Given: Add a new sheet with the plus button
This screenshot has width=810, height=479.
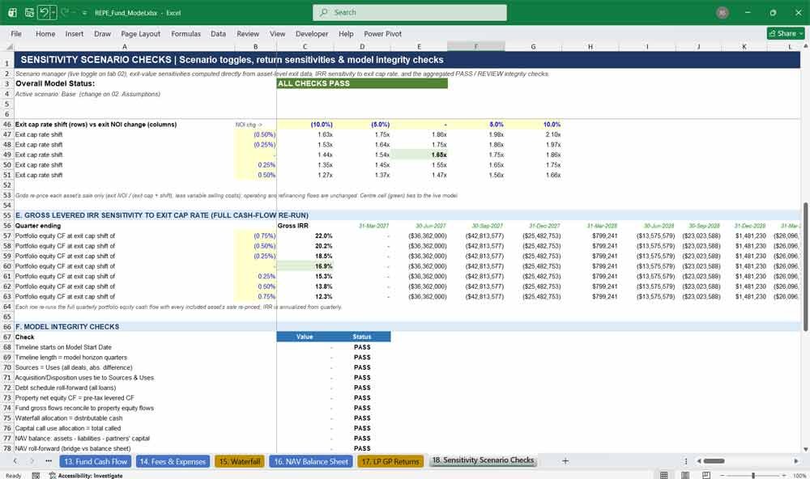Looking at the screenshot, I should tap(565, 461).
